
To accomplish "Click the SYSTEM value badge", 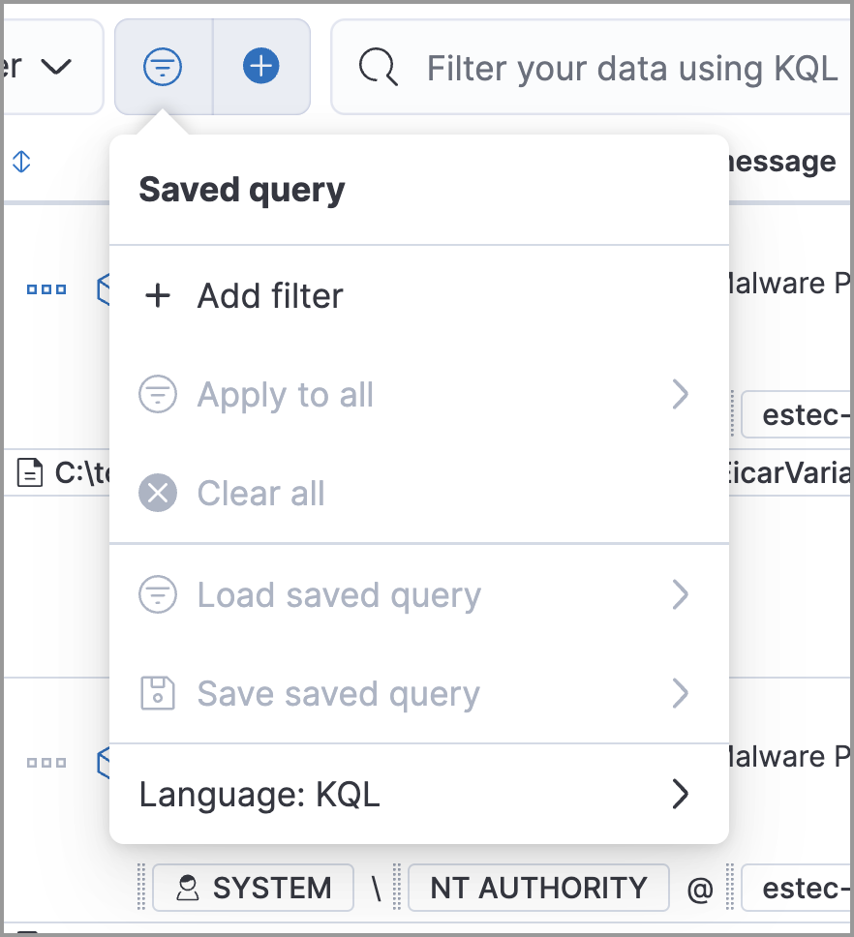I will coord(253,887).
